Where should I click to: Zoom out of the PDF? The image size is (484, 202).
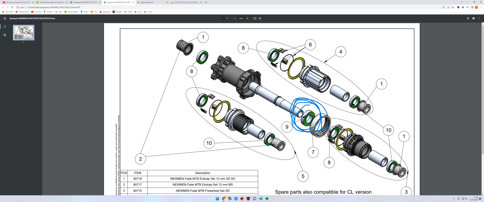[x=235, y=18]
